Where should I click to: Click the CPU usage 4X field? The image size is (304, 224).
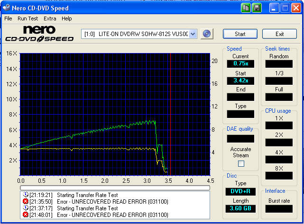tap(279, 160)
